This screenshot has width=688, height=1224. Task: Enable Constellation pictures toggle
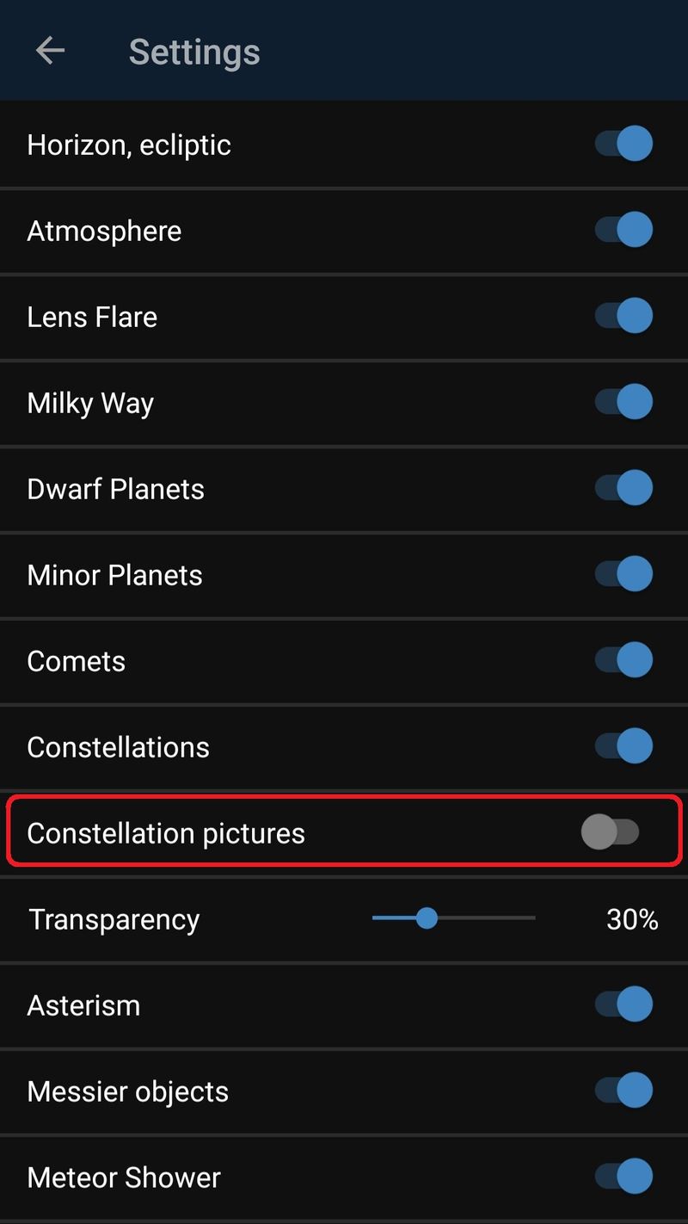click(610, 832)
